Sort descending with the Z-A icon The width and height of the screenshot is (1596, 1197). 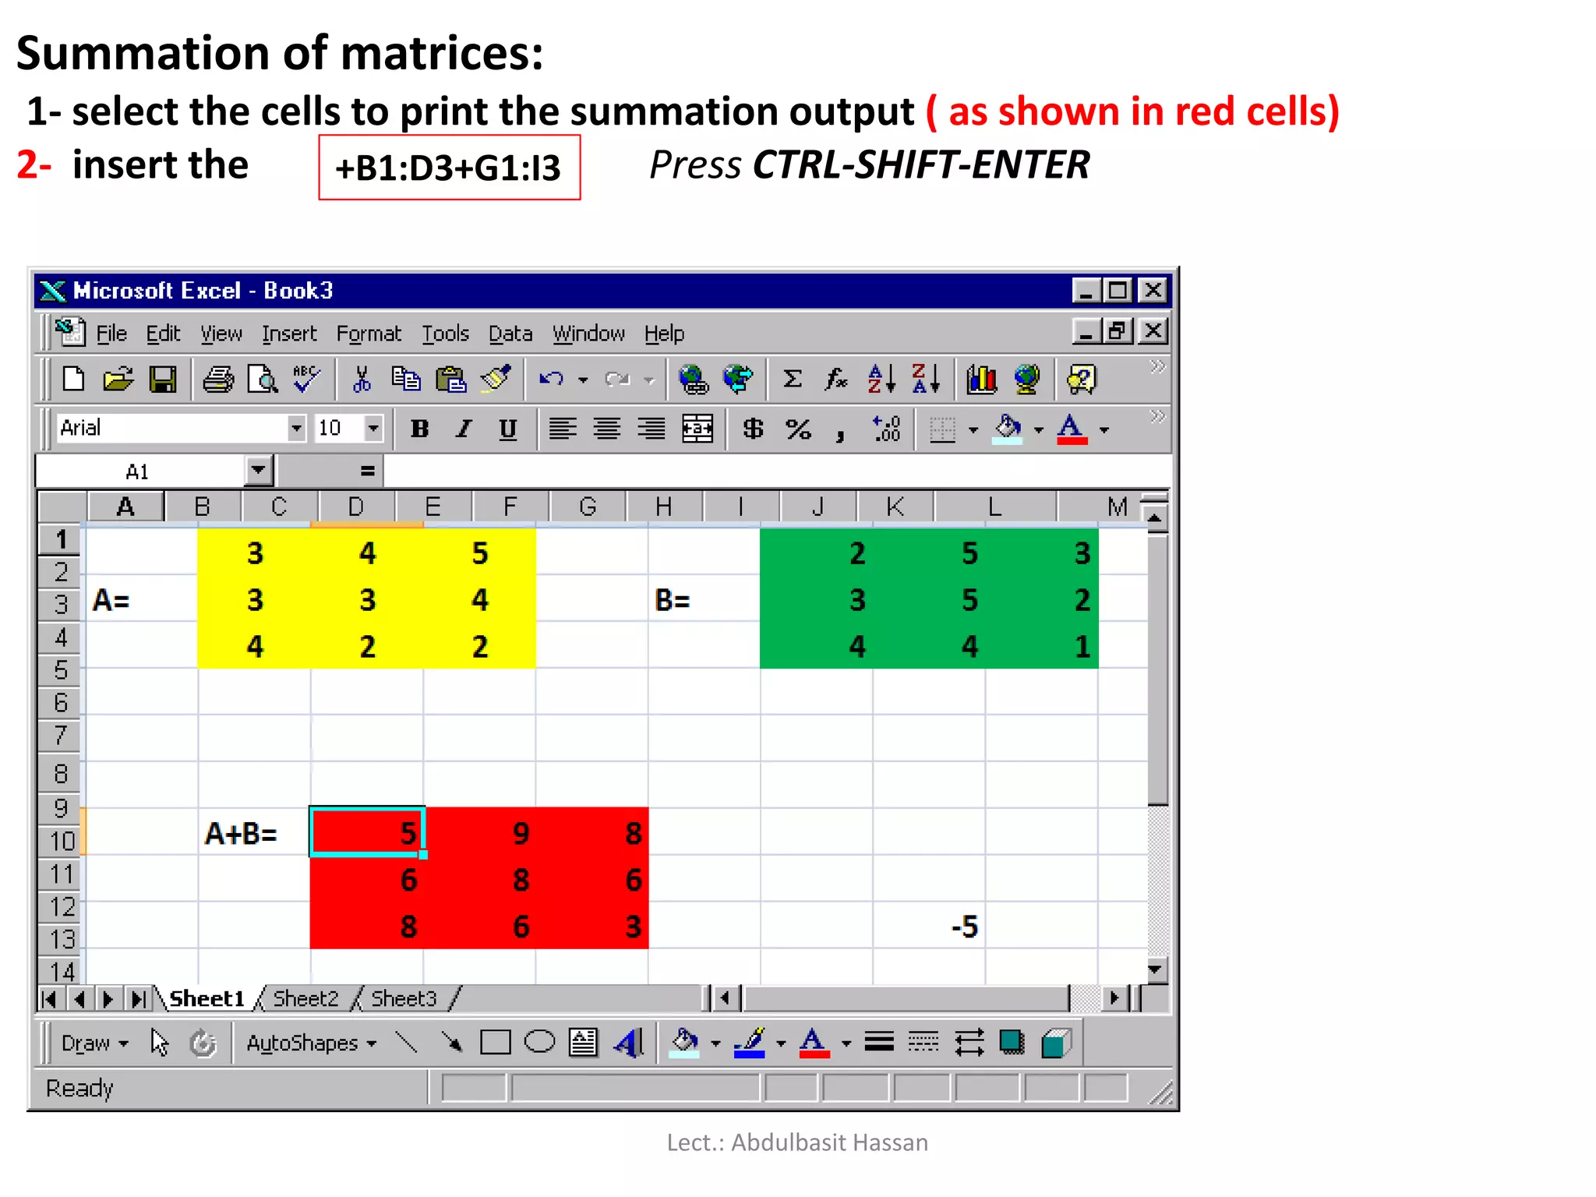[926, 380]
